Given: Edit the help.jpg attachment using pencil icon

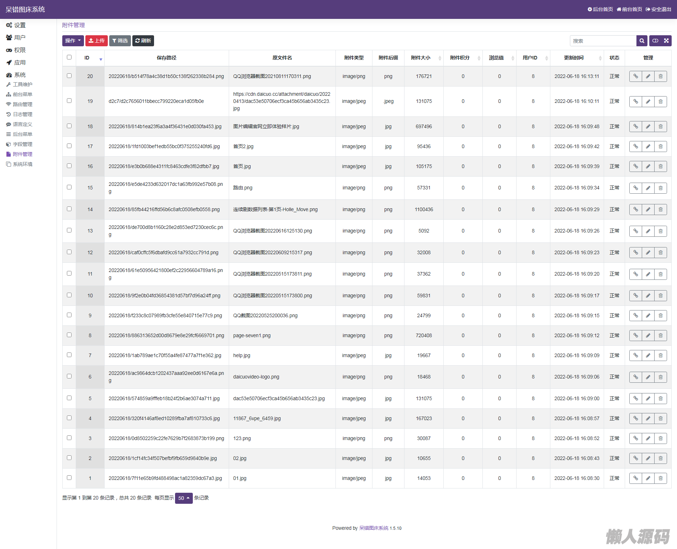Looking at the screenshot, I should tap(648, 356).
